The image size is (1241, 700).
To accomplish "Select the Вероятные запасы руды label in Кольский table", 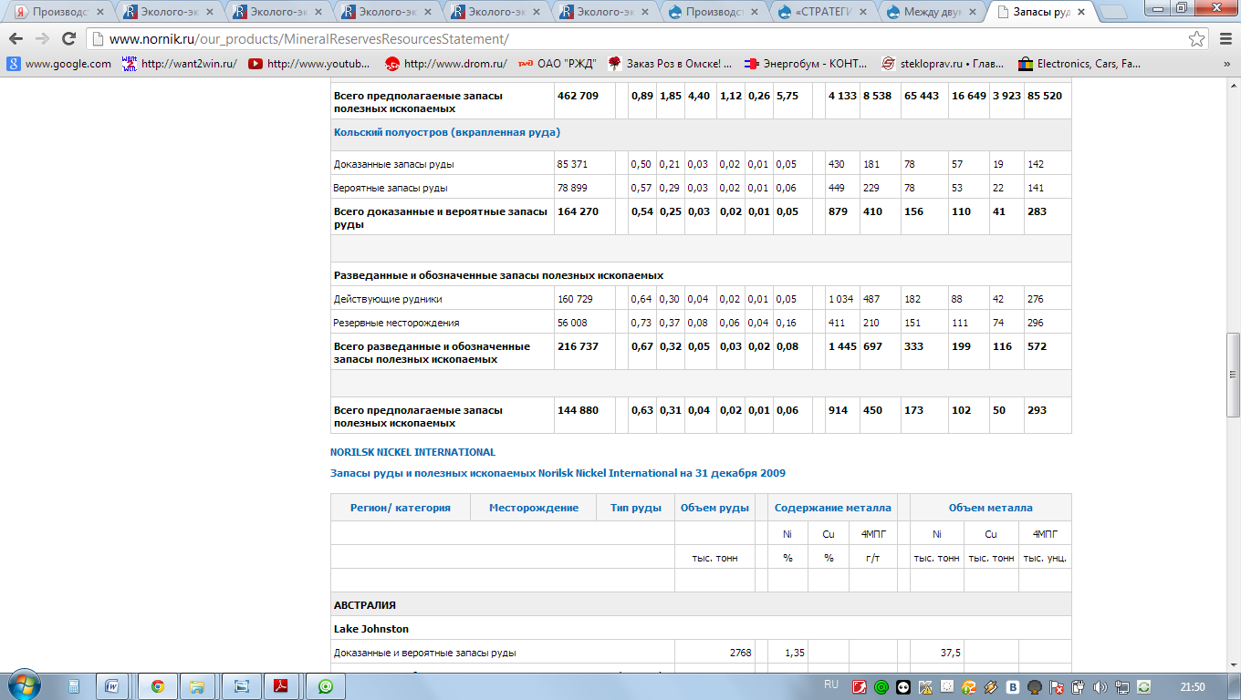I will pos(392,188).
